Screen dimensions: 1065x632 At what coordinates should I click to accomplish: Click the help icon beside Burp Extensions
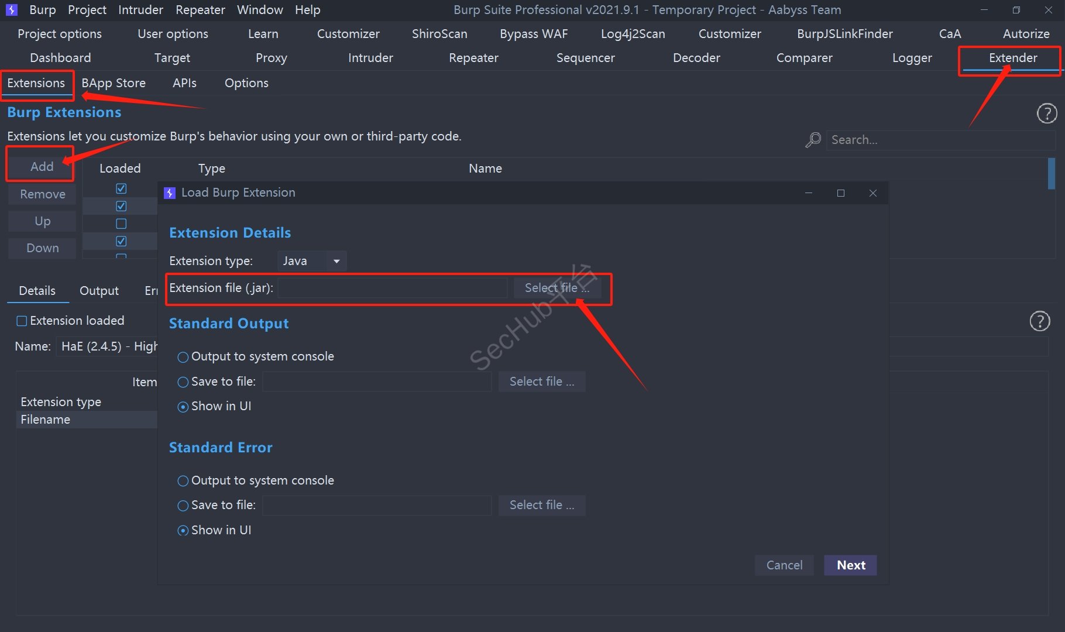point(1046,113)
